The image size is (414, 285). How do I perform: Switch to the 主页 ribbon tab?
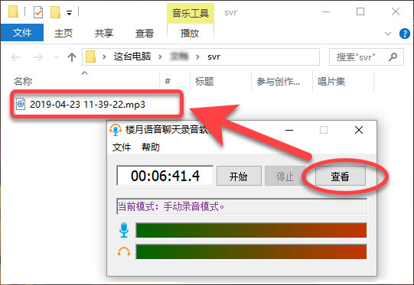coord(64,33)
